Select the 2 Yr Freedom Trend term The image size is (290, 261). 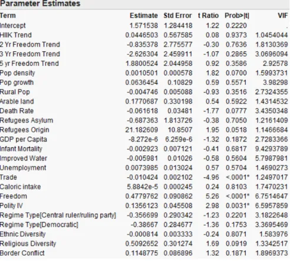[x=30, y=44]
